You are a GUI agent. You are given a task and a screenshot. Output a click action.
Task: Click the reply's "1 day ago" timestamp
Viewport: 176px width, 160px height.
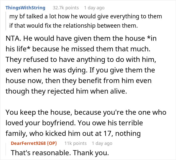coord(102,143)
